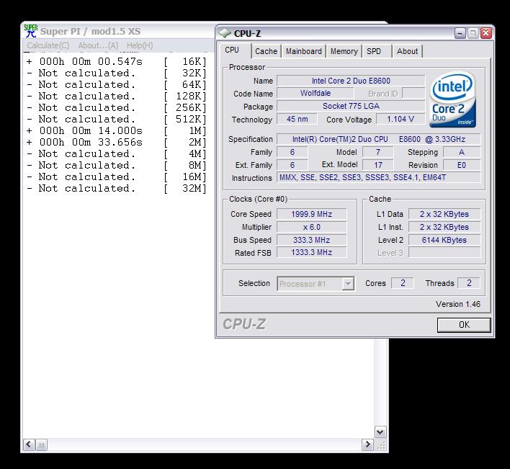The height and width of the screenshot is (469, 510).
Task: Select the 32M Not calculated row
Action: tap(117, 188)
